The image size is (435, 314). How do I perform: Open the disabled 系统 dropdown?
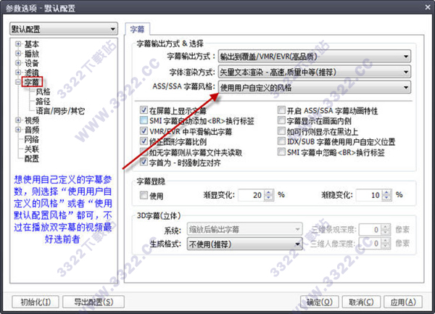[x=245, y=229]
